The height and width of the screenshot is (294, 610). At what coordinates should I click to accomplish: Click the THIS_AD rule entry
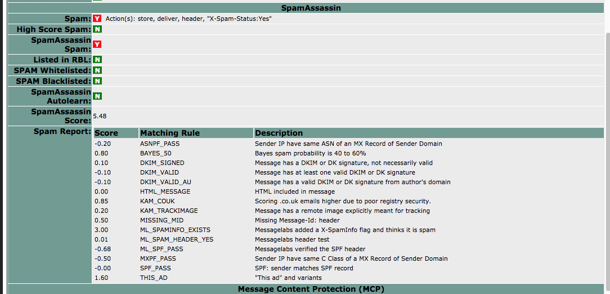[154, 278]
